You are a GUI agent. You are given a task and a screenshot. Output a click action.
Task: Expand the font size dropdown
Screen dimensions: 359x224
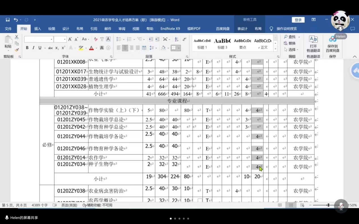[x=65, y=39]
